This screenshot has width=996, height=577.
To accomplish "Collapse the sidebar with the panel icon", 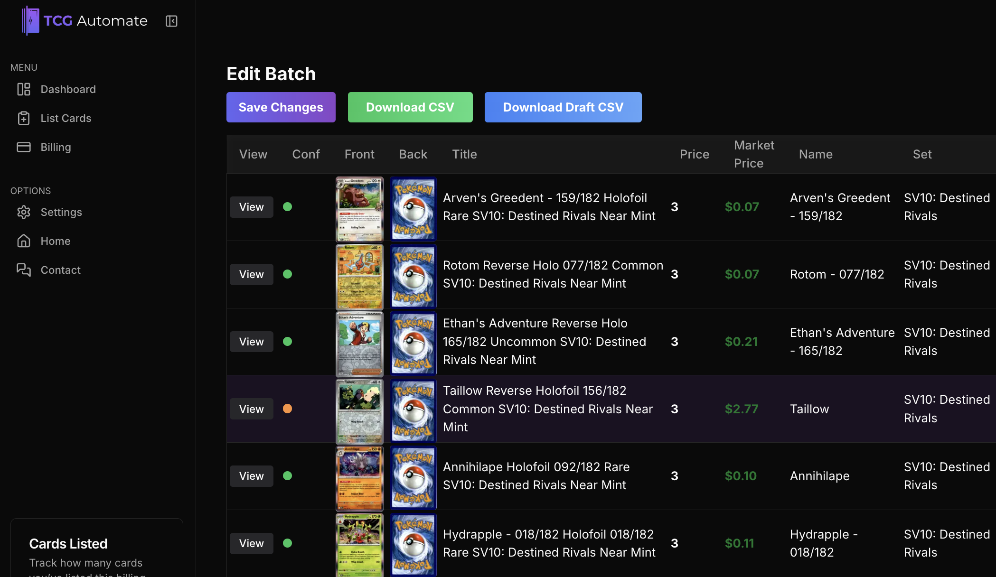I will 171,21.
